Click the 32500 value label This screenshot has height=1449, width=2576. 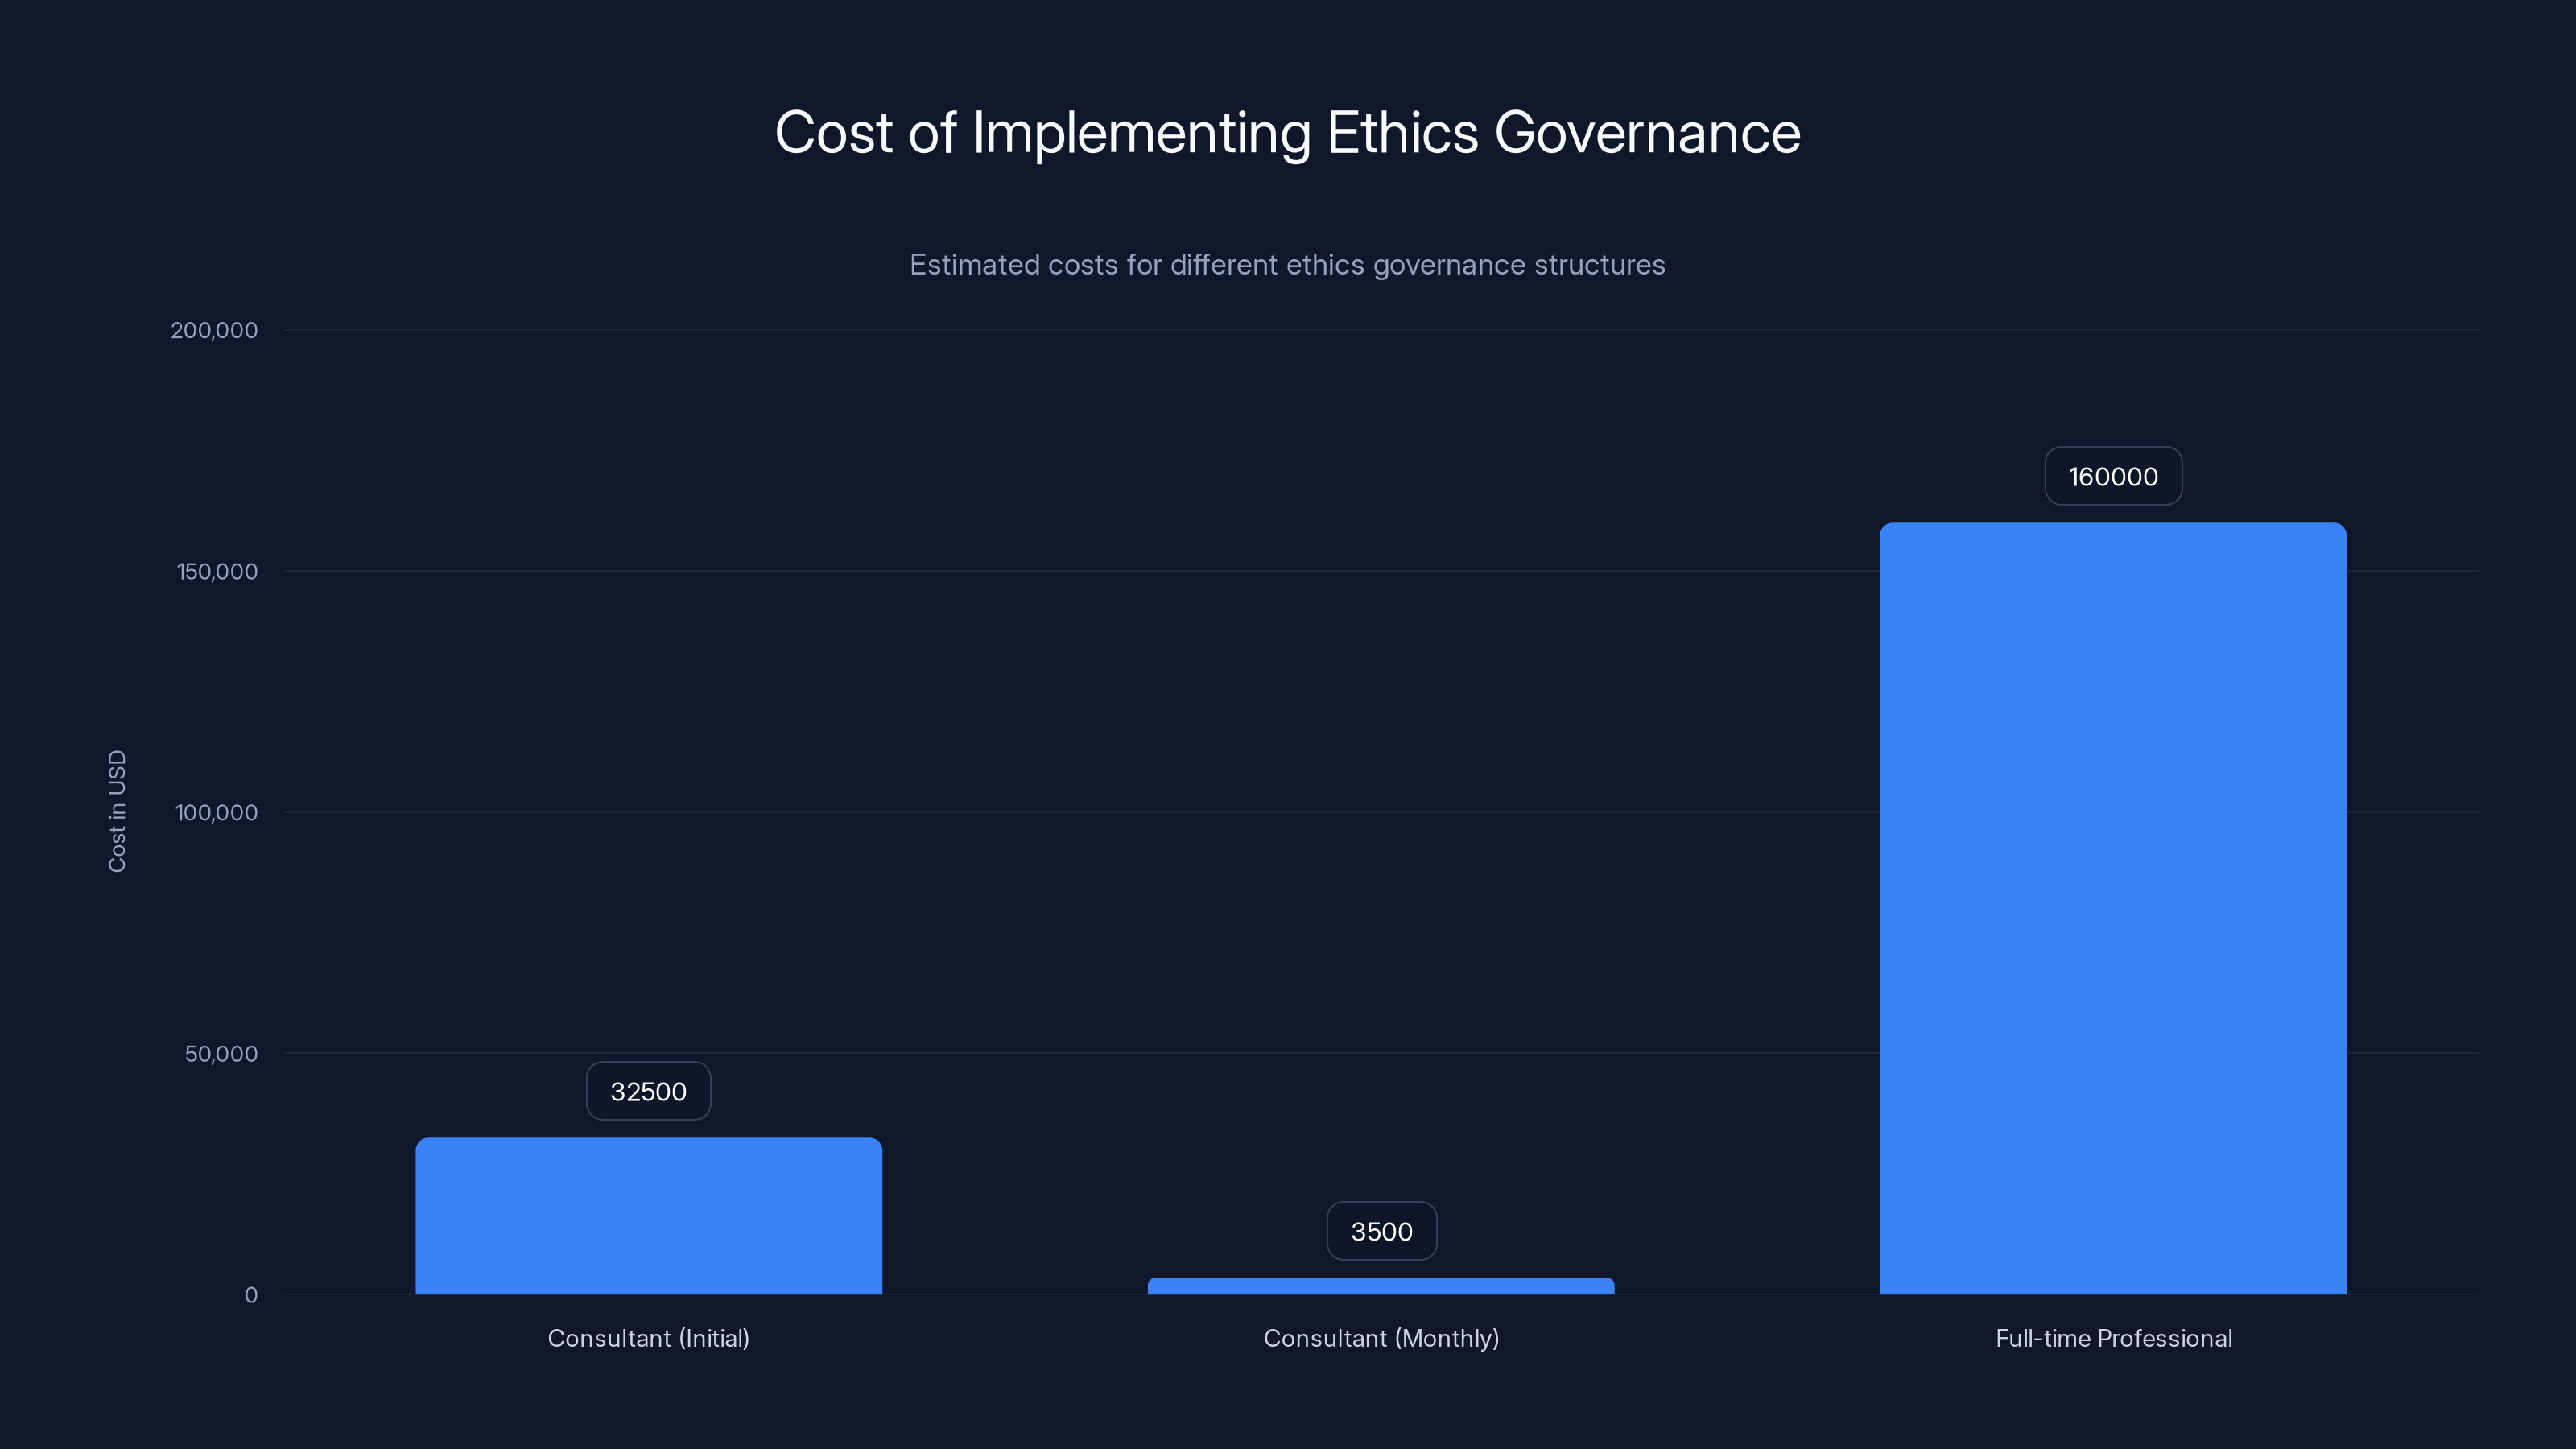pyautogui.click(x=648, y=1091)
